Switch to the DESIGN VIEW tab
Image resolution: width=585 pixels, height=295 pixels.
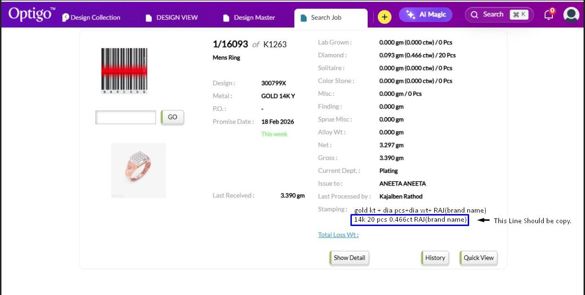172,18
